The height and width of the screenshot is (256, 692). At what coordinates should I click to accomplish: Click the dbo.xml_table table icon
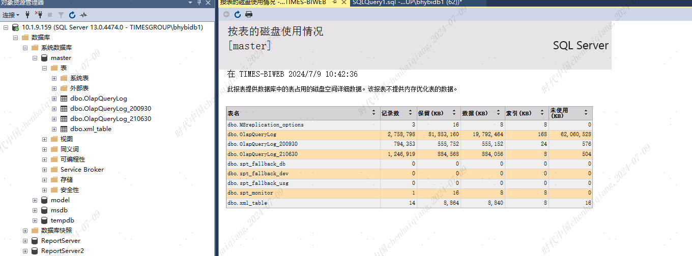(x=64, y=129)
